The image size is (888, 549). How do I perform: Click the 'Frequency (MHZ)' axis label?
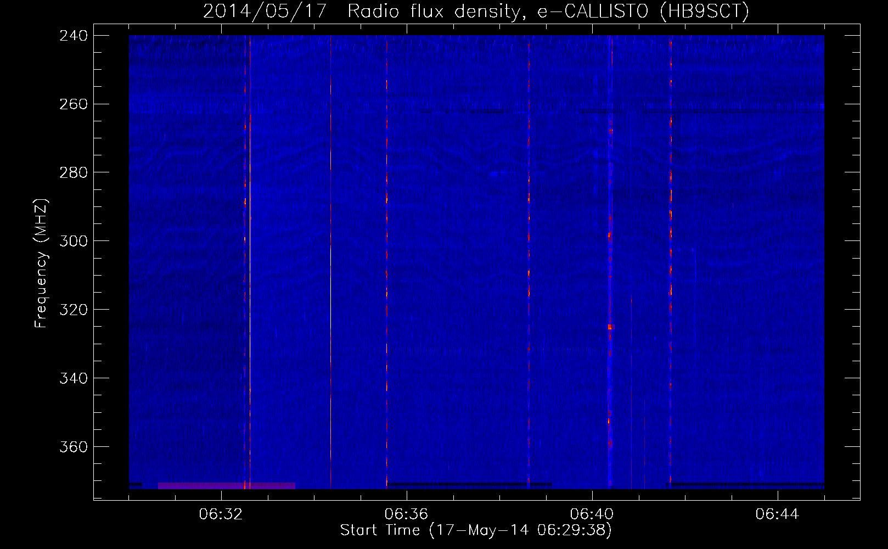pos(41,264)
